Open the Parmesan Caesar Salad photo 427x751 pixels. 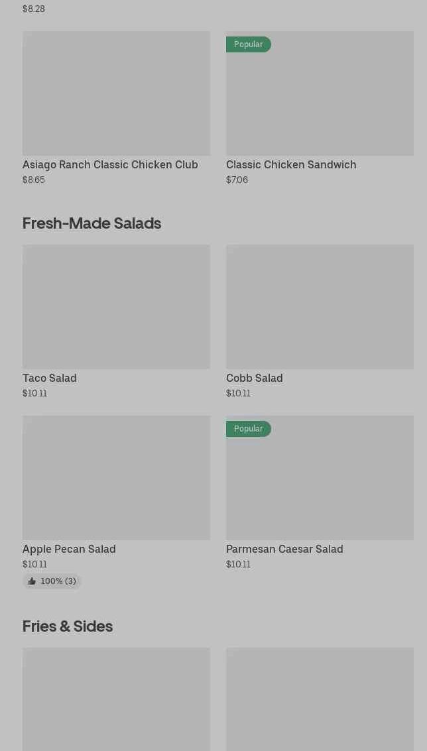[320, 478]
